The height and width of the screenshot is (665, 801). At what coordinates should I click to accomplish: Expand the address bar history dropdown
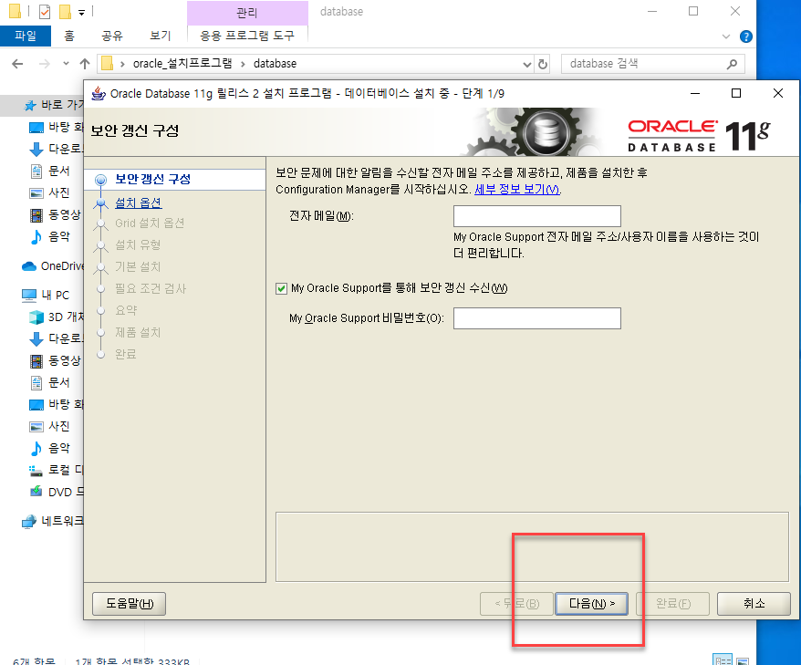pos(527,64)
